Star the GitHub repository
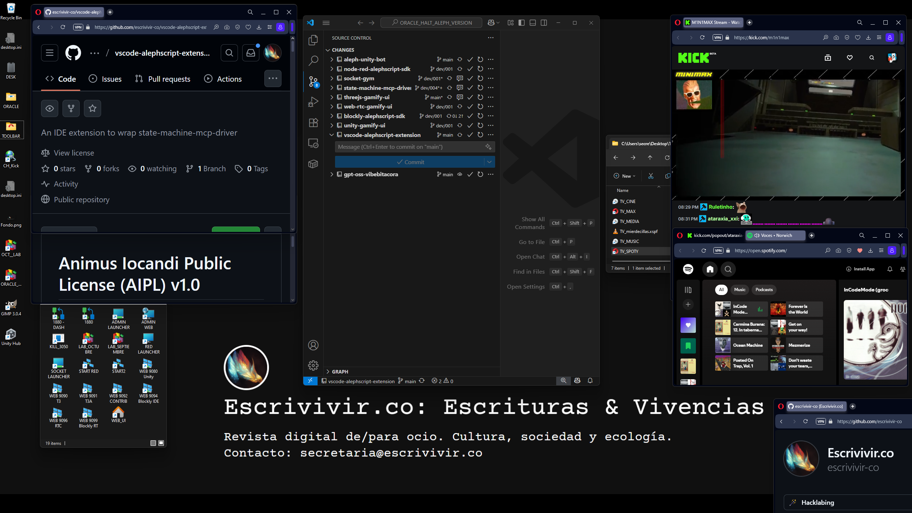The width and height of the screenshot is (912, 513). [93, 108]
